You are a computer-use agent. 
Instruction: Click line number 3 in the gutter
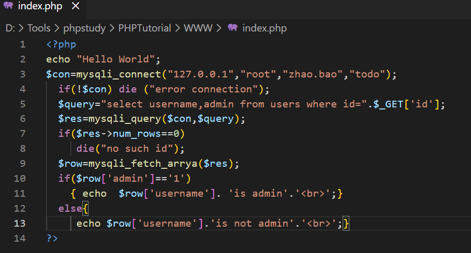22,74
